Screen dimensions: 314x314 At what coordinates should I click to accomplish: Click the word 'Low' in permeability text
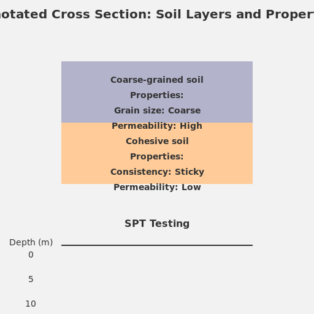tap(191, 187)
